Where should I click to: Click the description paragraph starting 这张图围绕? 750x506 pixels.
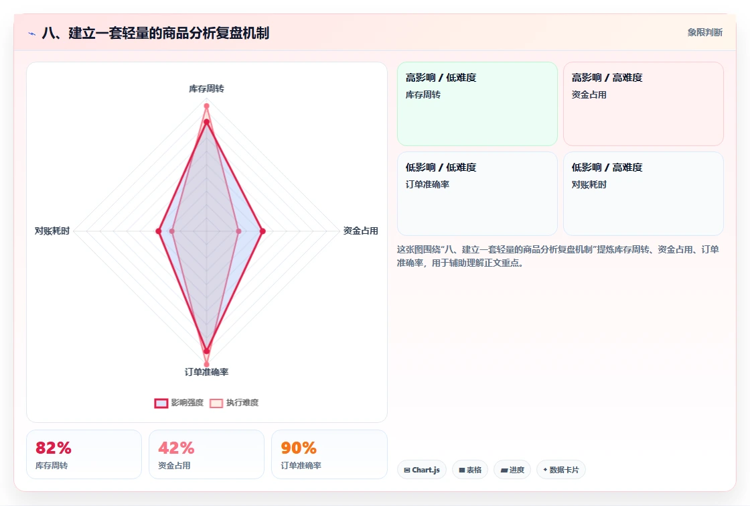[558, 256]
